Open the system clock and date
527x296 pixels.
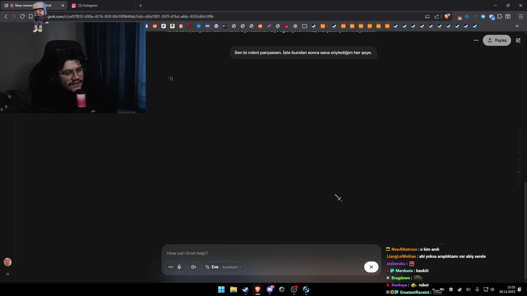pos(507,289)
